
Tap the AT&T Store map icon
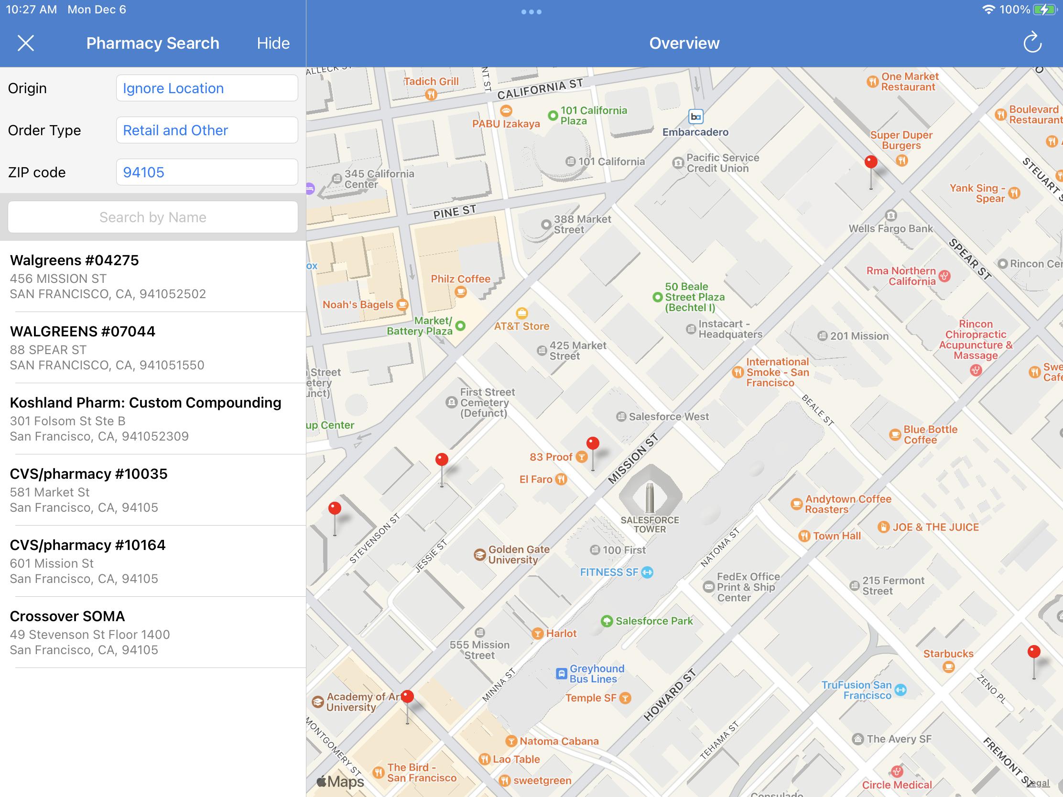click(522, 314)
